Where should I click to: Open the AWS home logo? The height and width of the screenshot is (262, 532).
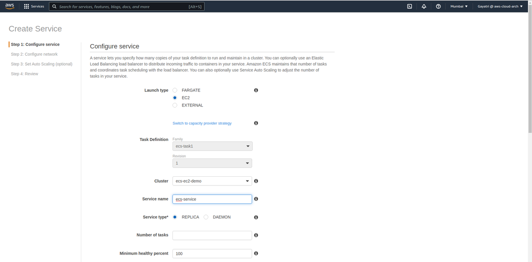pyautogui.click(x=10, y=6)
